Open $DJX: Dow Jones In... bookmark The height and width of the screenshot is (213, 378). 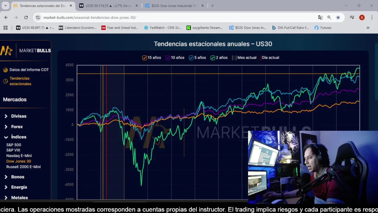(247, 28)
